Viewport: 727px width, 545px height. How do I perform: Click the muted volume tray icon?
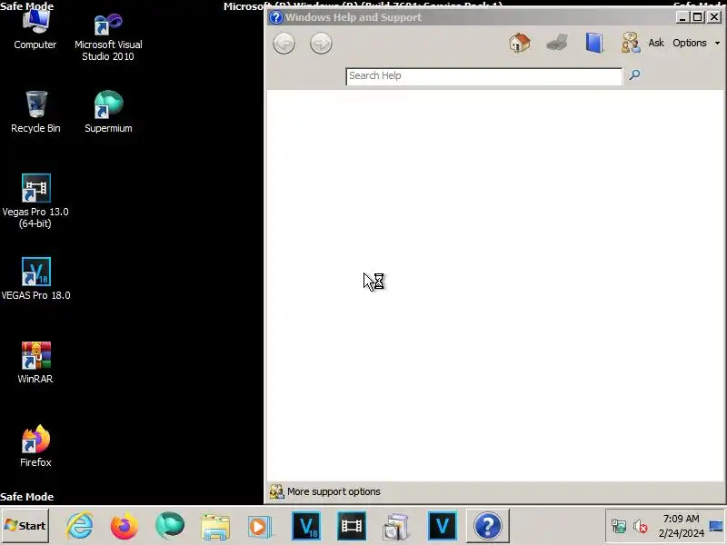(641, 526)
